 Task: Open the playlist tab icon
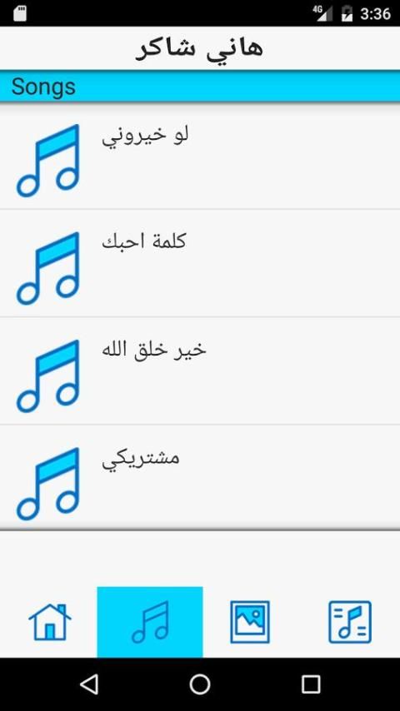pyautogui.click(x=350, y=622)
